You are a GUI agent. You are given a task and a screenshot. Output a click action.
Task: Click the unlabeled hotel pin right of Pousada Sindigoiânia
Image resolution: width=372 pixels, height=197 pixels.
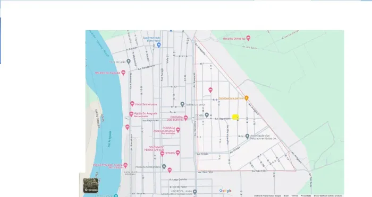170,170
